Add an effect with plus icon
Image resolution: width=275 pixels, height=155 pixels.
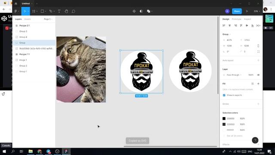pos(258,144)
